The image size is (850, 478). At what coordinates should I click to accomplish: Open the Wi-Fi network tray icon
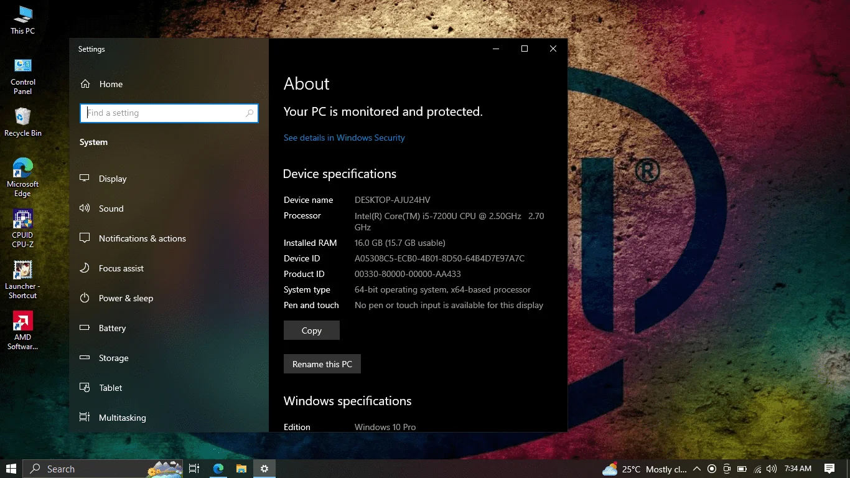coord(757,469)
